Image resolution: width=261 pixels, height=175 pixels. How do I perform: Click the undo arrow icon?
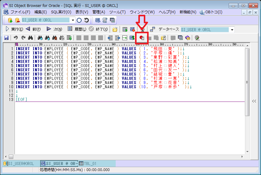(x=16, y=38)
